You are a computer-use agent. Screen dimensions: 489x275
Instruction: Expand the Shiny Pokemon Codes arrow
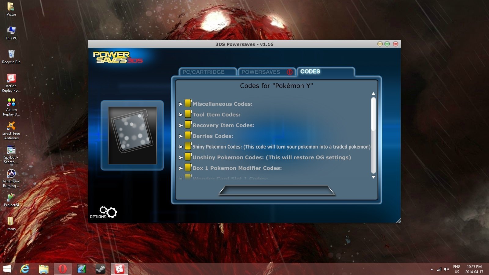click(181, 147)
